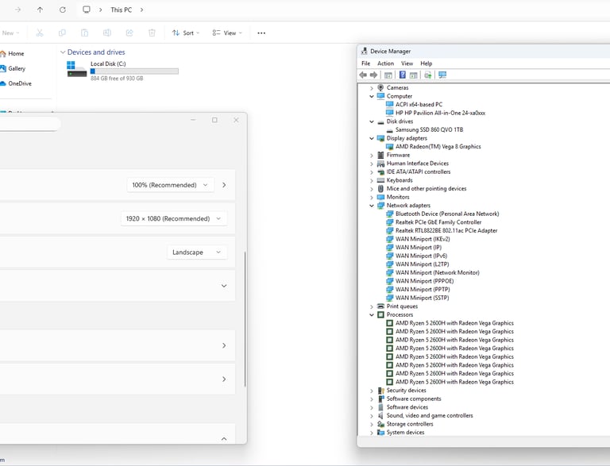
Task: Click the chevron after This PC in breadcrumb
Action: (x=141, y=10)
